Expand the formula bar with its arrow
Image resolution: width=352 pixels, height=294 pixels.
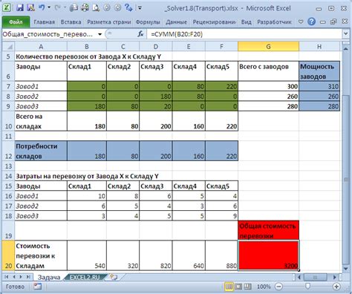346,34
